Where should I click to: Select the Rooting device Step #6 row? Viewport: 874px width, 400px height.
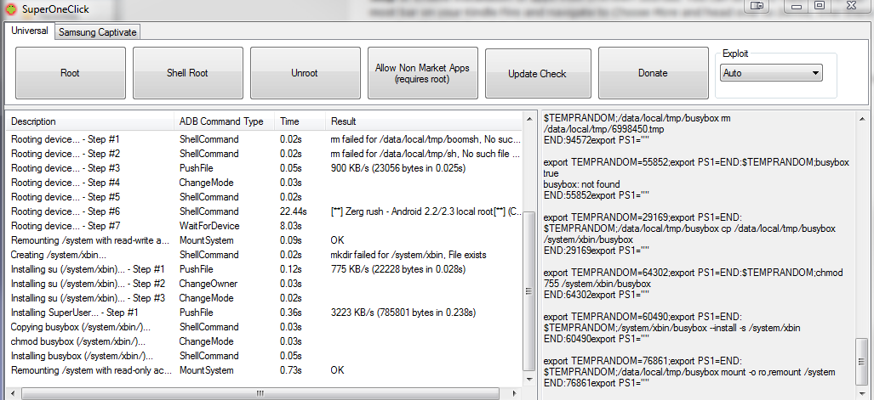[x=266, y=211]
